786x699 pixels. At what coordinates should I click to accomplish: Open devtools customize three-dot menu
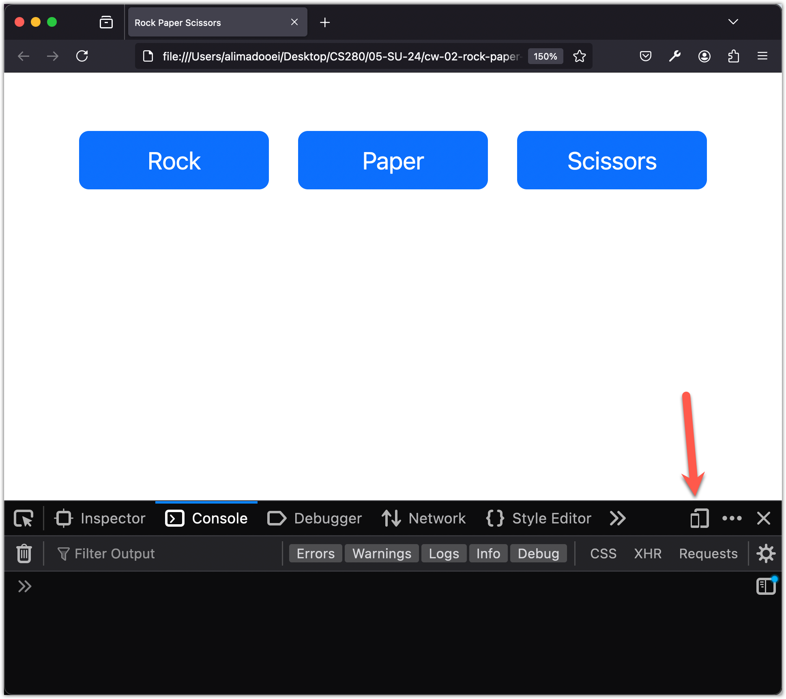tap(732, 518)
